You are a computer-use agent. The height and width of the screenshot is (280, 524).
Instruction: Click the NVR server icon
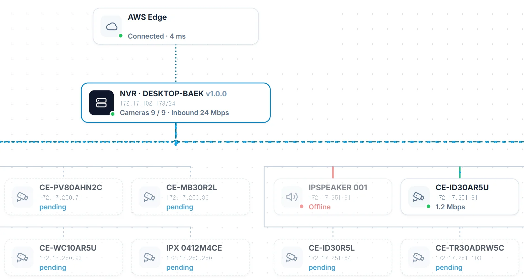point(101,103)
